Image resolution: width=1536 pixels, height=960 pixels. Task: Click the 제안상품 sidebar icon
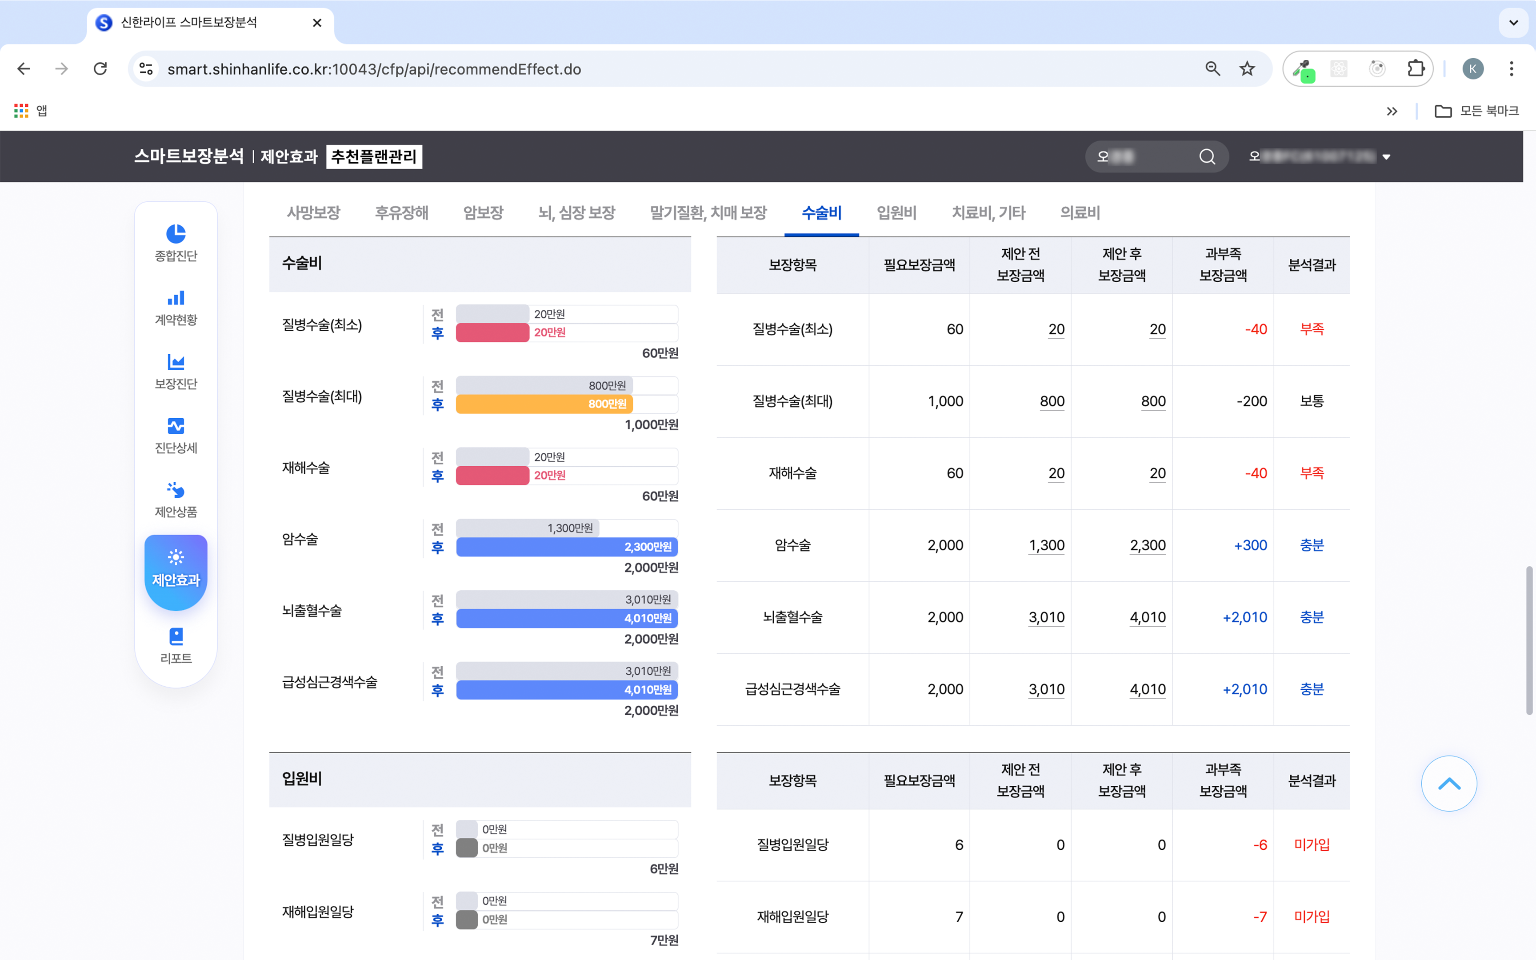coord(176,490)
